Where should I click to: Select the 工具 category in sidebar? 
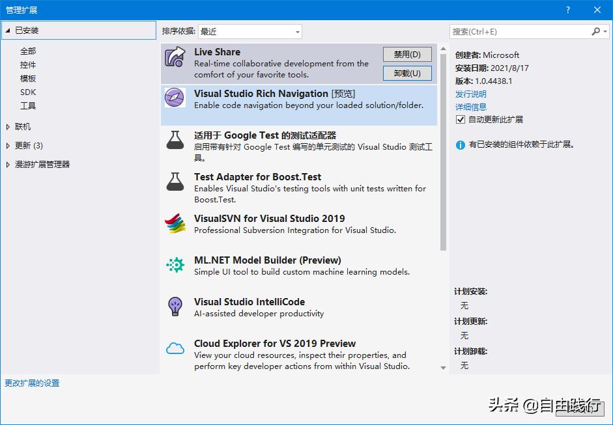[28, 105]
